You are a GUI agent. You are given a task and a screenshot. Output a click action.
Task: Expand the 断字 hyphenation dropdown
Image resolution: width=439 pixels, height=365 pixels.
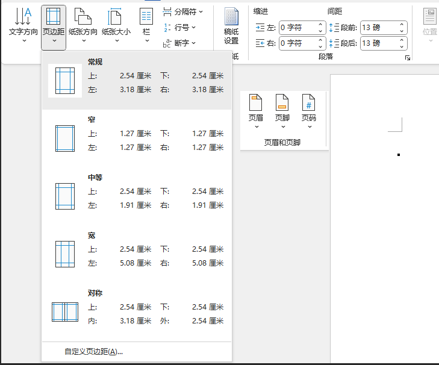181,43
